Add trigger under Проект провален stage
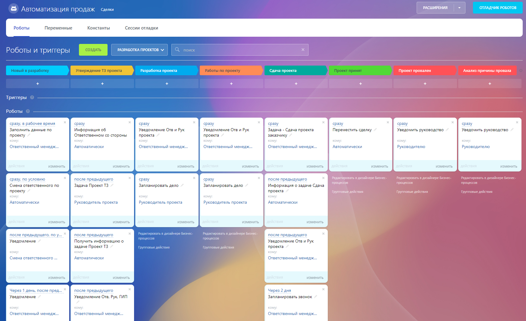The width and height of the screenshot is (526, 321). point(425,84)
